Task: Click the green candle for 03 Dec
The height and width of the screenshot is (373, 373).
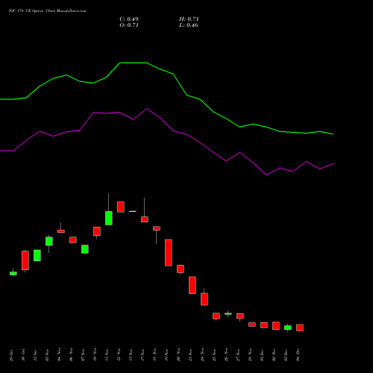Action: pyautogui.click(x=288, y=327)
